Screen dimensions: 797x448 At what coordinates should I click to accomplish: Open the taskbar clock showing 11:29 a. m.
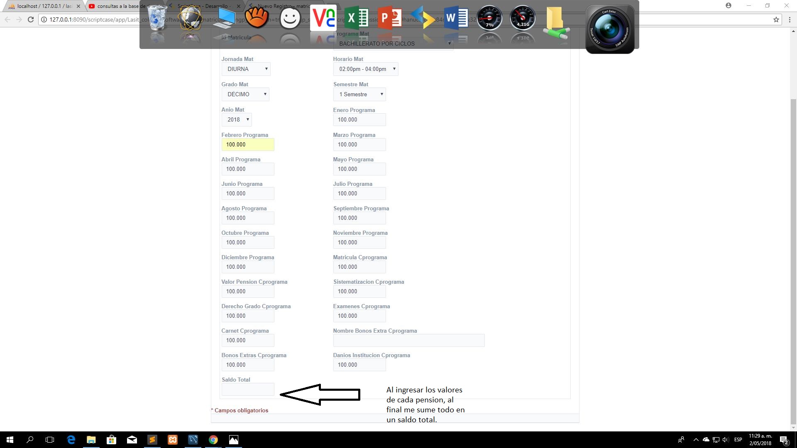(x=760, y=440)
